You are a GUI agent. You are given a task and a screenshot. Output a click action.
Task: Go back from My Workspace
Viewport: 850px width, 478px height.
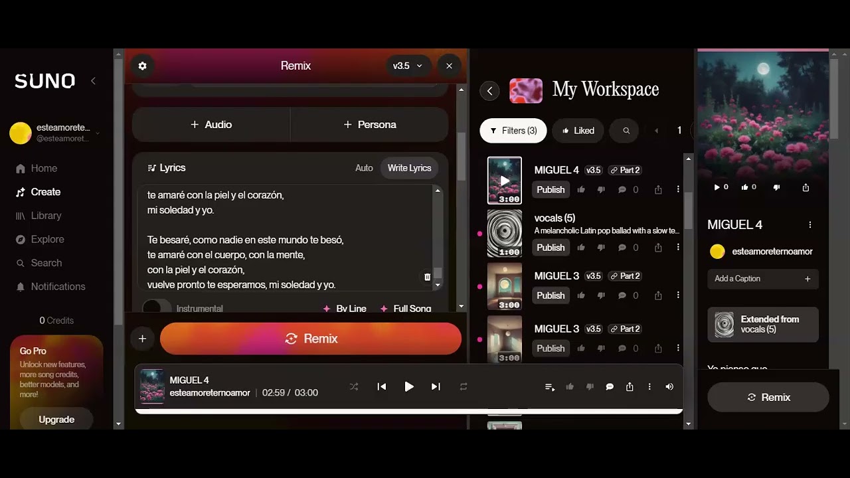489,91
